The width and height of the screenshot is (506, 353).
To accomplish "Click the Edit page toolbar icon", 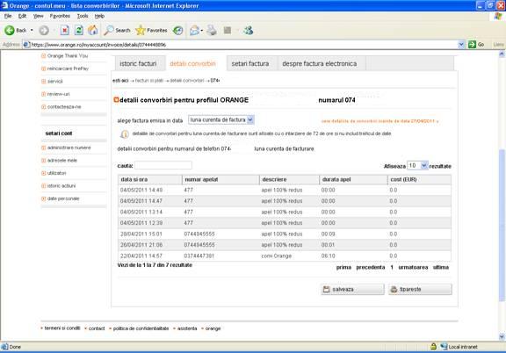I will pos(228,31).
